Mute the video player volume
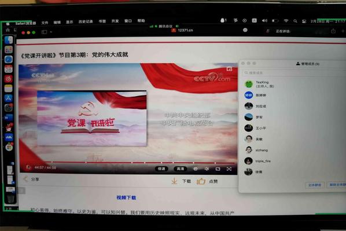The width and height of the screenshot is (346, 231). tap(207, 168)
